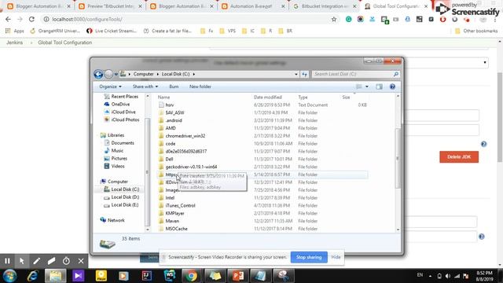Reload the page with Chrome's refresh button
This screenshot has width=503, height=283.
[31, 19]
